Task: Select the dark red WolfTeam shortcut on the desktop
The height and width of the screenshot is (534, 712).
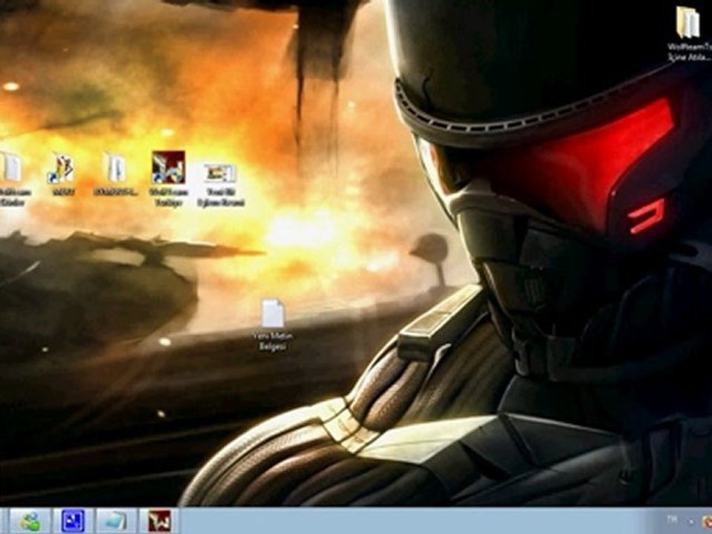Action: pos(168,167)
